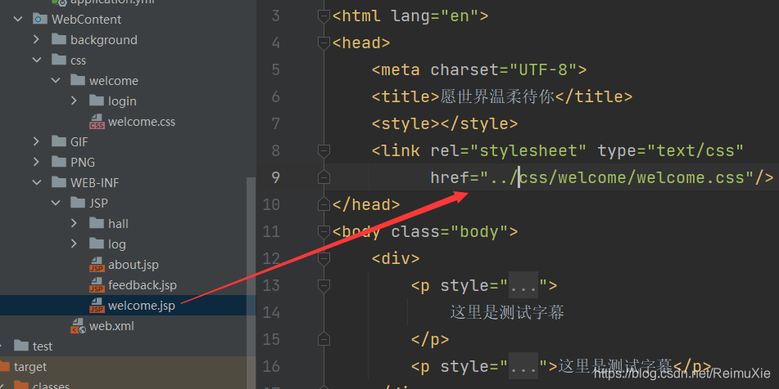This screenshot has height=389, width=779.
Task: Click the PNG folder icon
Action: pos(59,162)
